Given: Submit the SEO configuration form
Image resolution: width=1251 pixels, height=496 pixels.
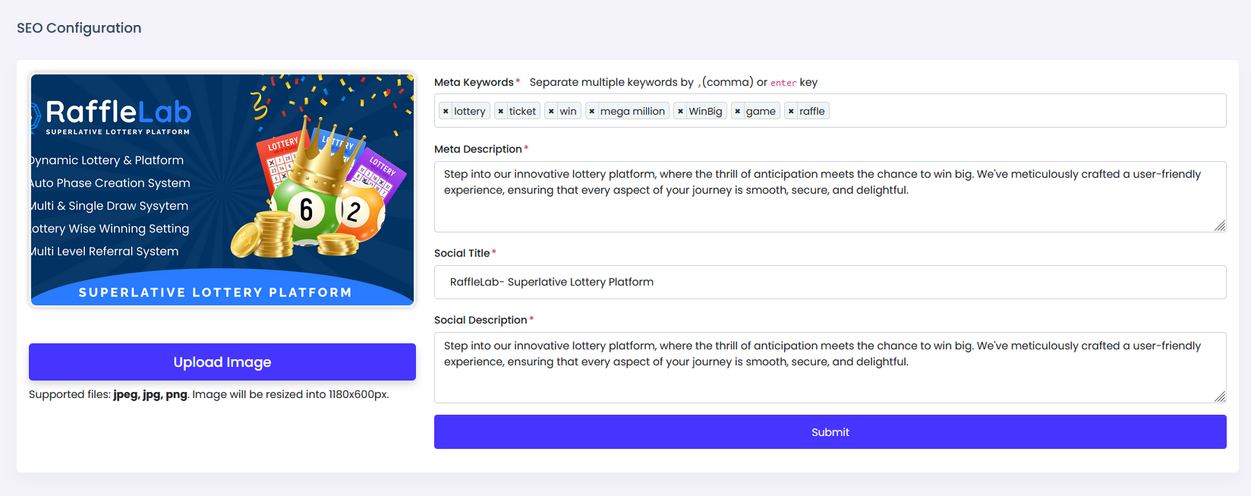Looking at the screenshot, I should point(830,431).
